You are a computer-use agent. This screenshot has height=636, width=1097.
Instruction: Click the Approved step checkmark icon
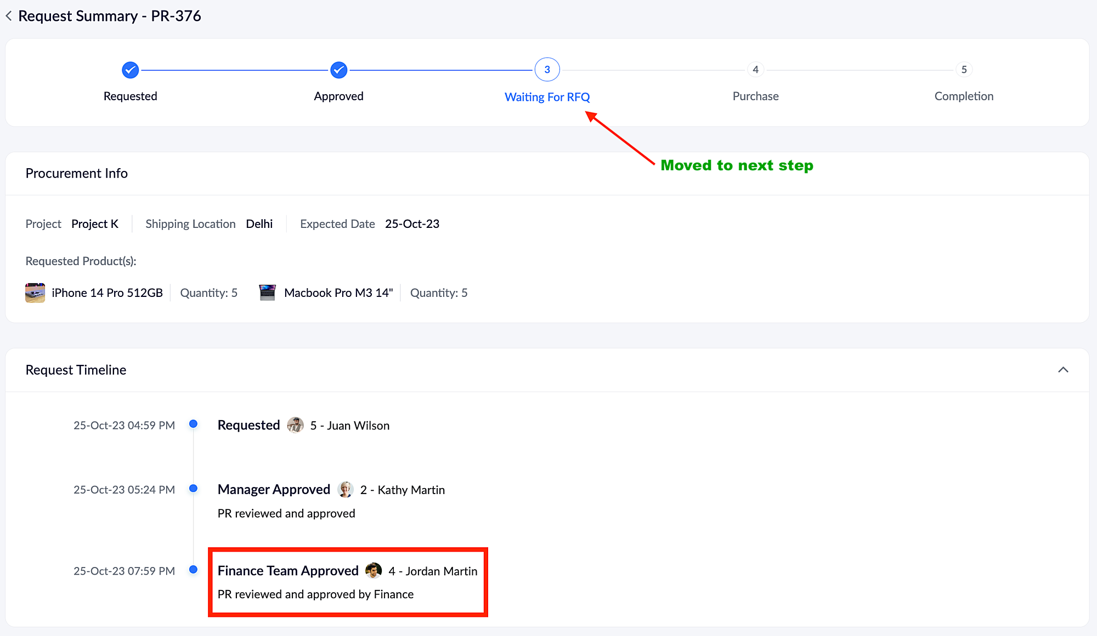coord(338,70)
